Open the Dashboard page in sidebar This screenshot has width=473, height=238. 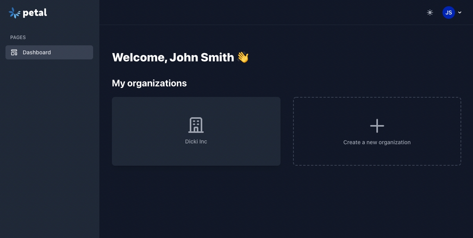click(x=49, y=52)
